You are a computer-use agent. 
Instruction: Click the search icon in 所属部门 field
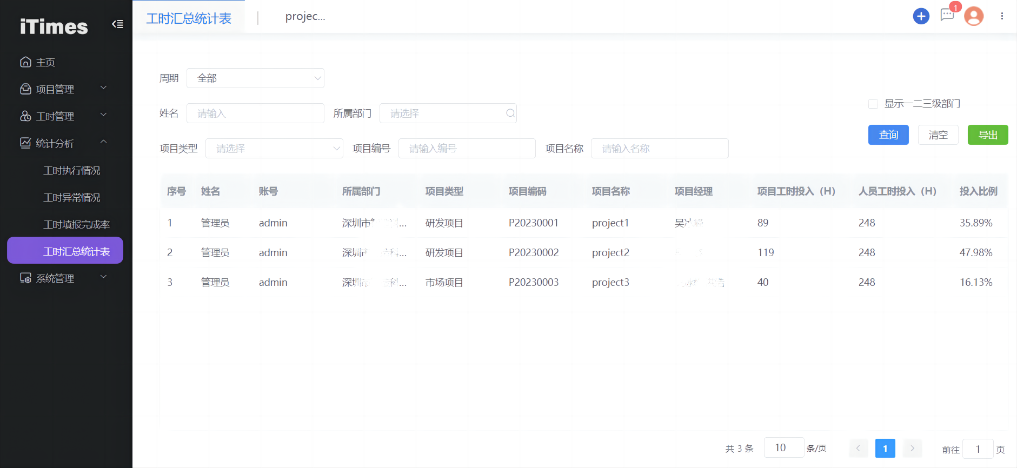[x=510, y=113]
